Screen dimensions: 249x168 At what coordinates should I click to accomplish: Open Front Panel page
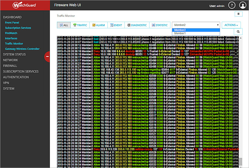(12, 22)
